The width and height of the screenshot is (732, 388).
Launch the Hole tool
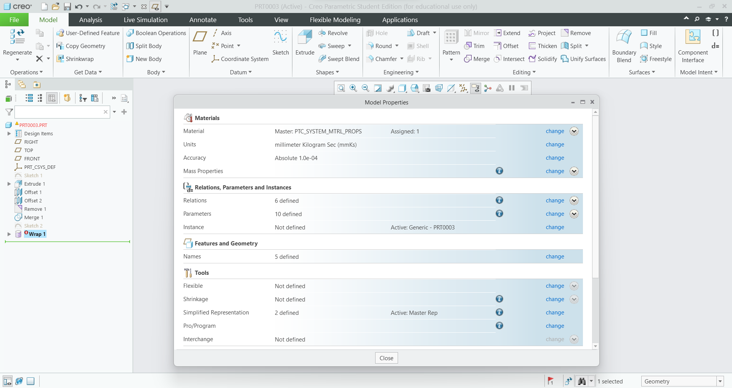(378, 33)
